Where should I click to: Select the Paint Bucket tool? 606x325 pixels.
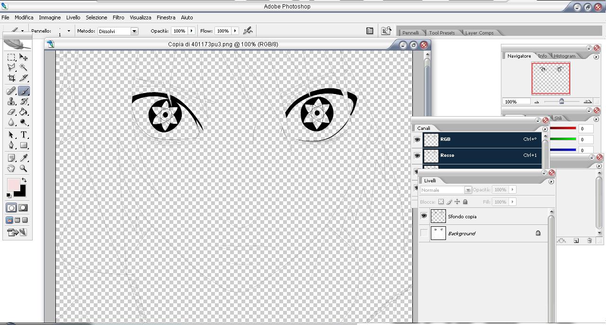(23, 112)
